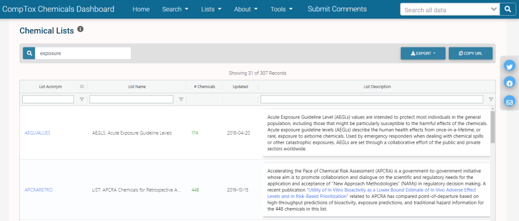519x221 pixels.
Task: Open the Utility of In Vitro Bioactivity publication link
Action: pos(371,194)
